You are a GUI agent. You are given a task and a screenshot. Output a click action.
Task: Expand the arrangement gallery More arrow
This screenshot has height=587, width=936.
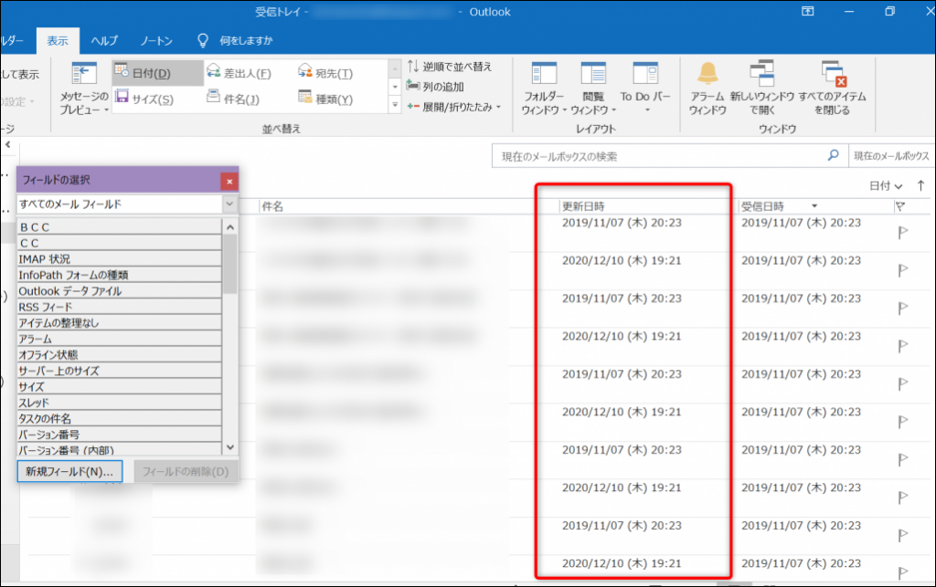point(395,105)
